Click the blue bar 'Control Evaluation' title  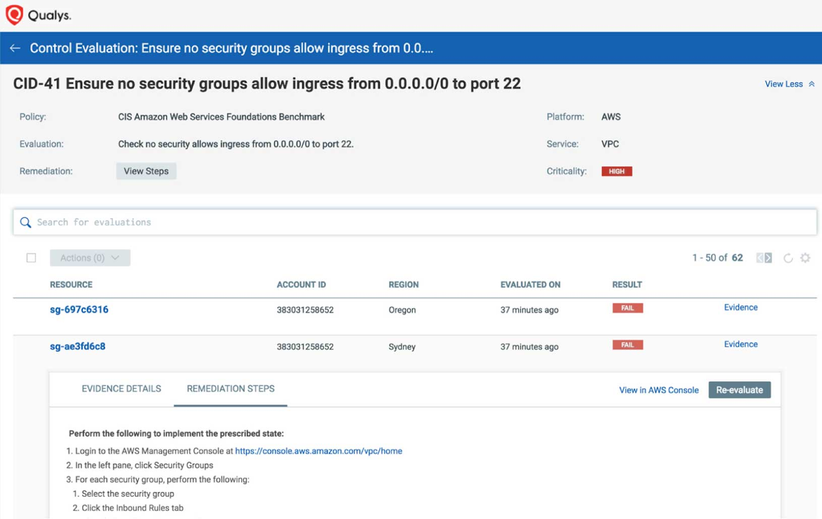232,48
